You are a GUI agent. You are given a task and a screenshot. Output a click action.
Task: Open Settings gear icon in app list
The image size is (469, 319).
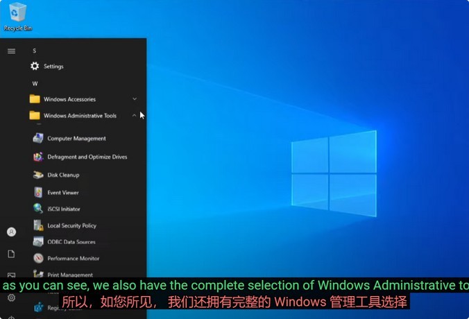35,66
